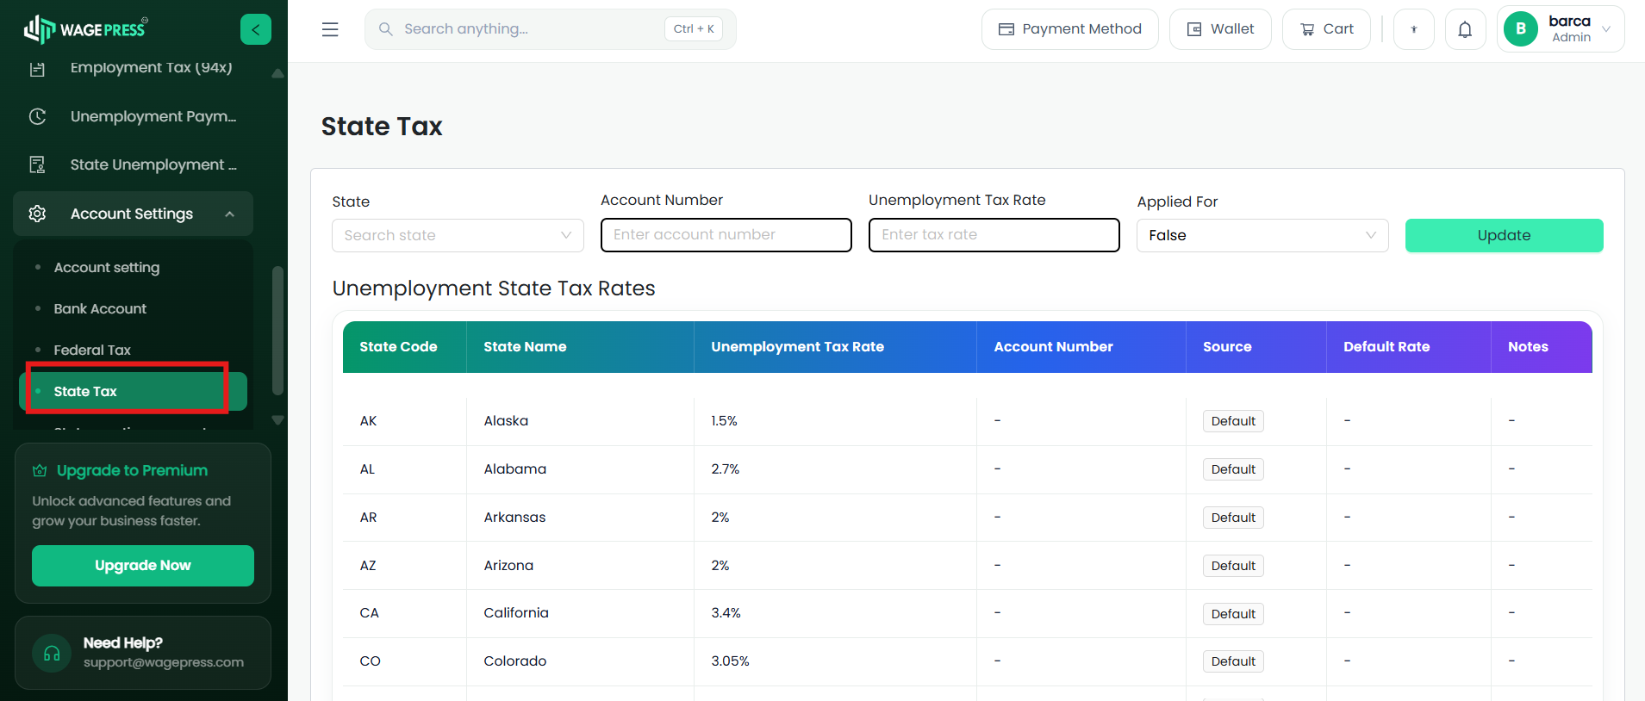
Task: Click the sidebar scrollbar thumb
Action: (277, 330)
